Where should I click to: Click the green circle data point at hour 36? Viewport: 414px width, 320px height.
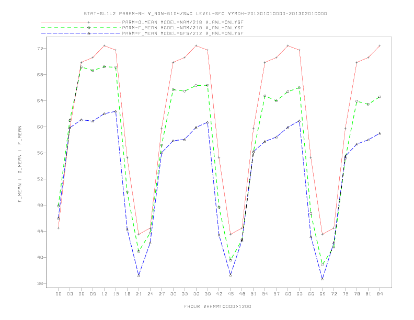tap(196, 85)
